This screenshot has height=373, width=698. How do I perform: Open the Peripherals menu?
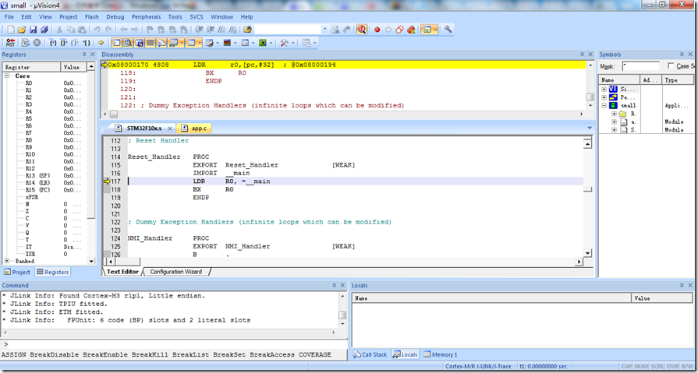click(x=146, y=17)
